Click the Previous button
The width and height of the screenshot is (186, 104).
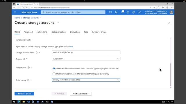point(59,94)
